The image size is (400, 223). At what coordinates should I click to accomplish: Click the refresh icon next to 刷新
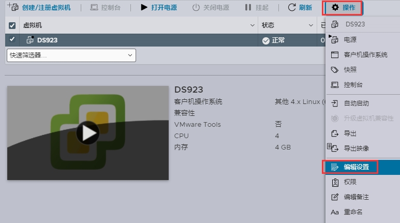(292, 8)
